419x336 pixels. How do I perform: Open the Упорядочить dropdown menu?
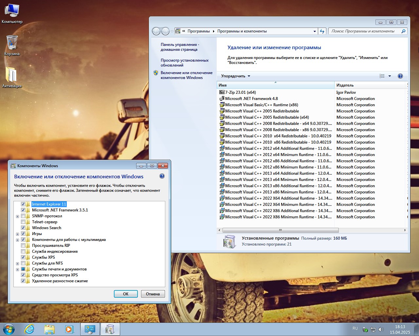[x=236, y=76]
